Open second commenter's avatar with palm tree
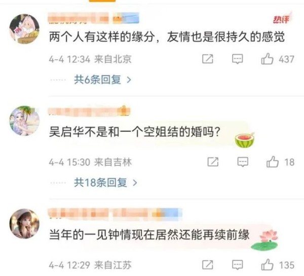 (24, 121)
